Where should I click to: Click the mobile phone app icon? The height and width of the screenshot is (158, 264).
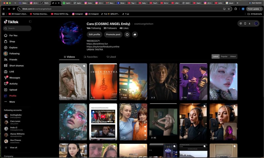(245, 23)
